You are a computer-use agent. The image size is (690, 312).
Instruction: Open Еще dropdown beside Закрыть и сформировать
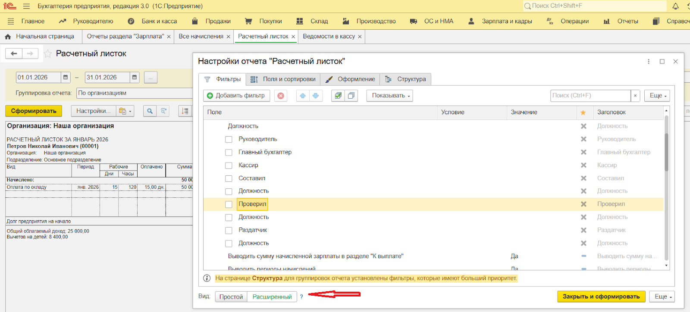coord(663,296)
